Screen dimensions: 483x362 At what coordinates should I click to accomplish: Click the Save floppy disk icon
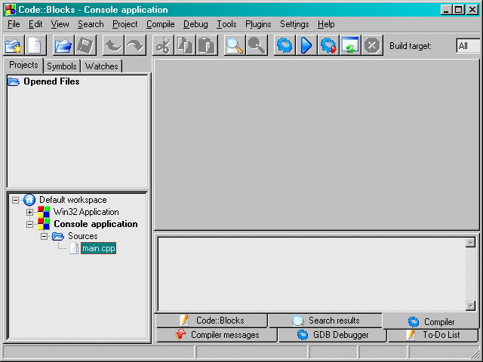pyautogui.click(x=85, y=45)
